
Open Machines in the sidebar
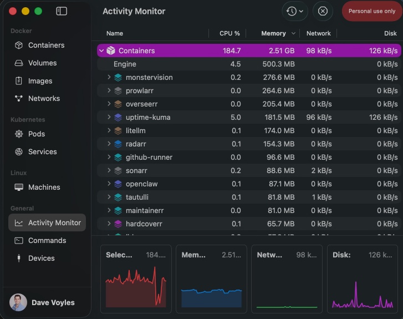[x=47, y=188]
